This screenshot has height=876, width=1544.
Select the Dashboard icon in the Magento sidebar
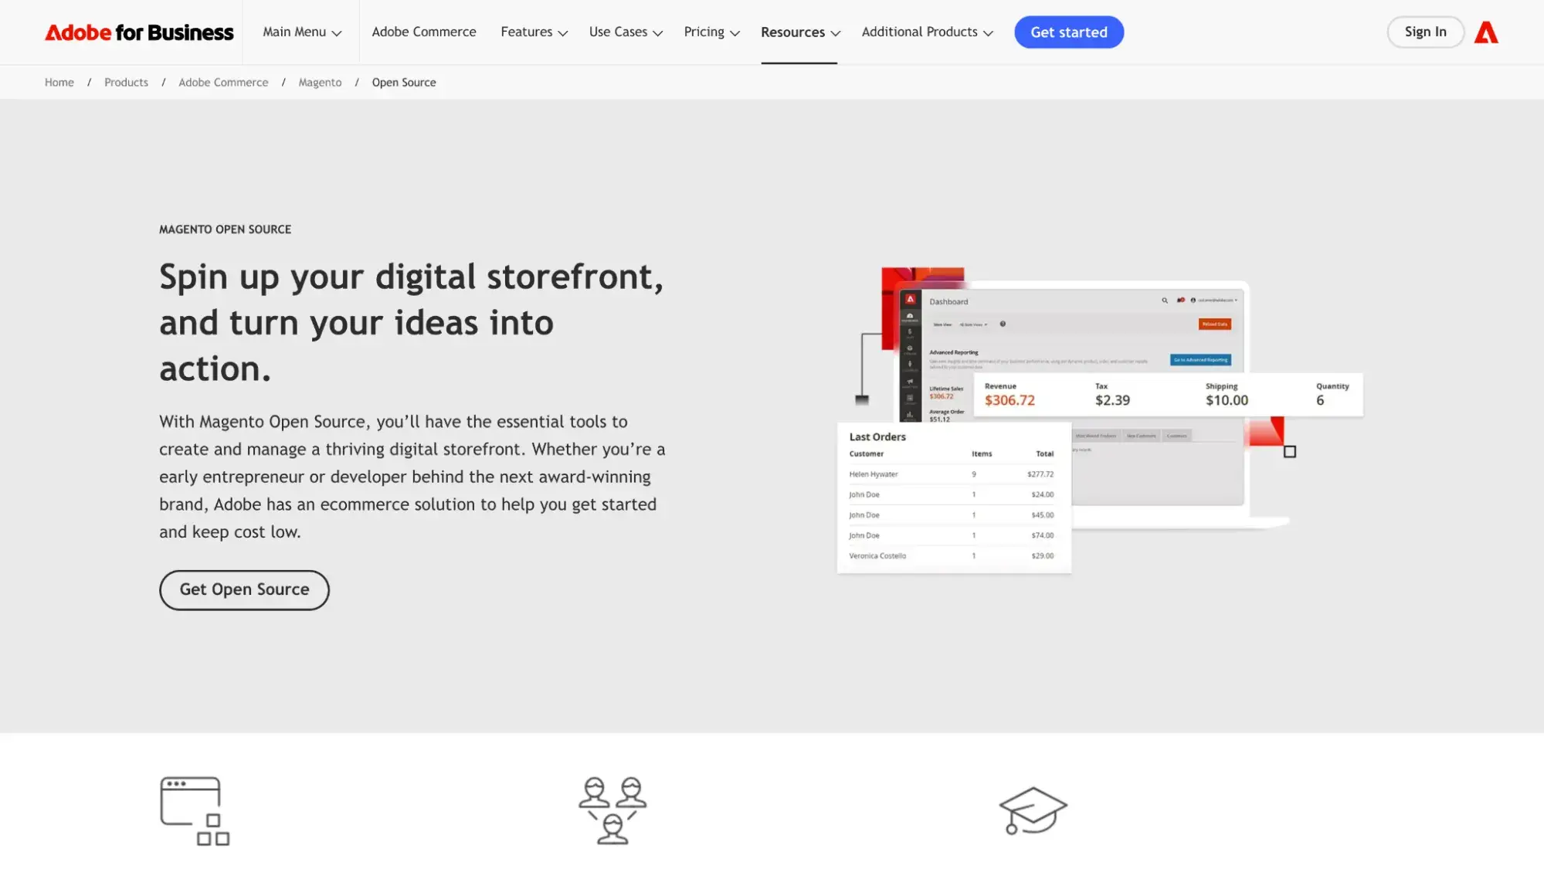910,316
